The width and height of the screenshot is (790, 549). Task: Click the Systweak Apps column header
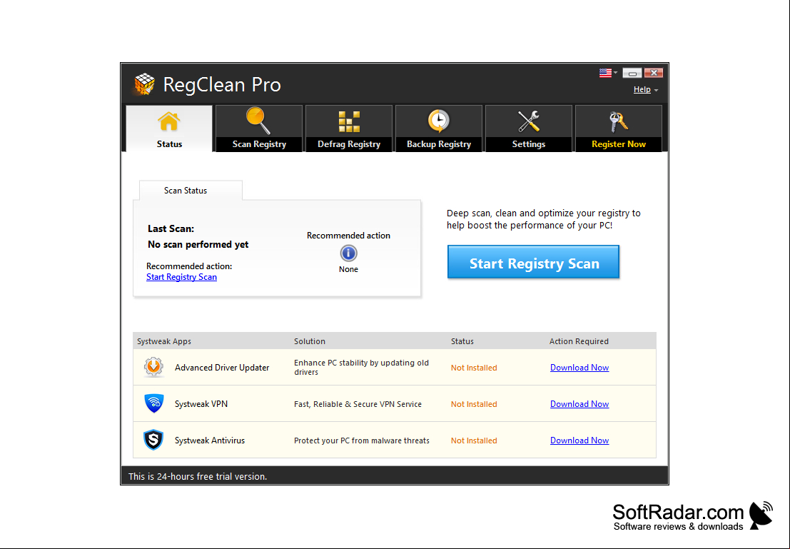point(163,341)
